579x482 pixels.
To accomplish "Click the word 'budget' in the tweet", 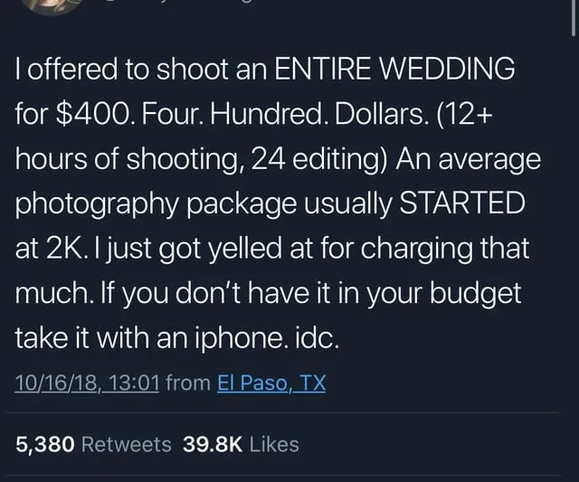I will click(x=476, y=294).
